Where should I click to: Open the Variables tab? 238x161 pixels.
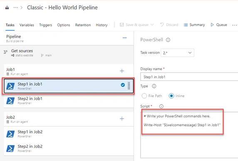coord(27,25)
